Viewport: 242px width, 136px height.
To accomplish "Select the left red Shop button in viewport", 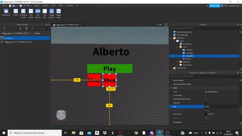I will tap(94, 80).
